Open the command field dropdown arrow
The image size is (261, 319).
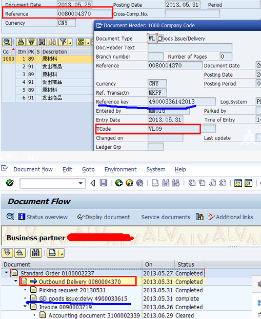pyautogui.click(x=81, y=183)
